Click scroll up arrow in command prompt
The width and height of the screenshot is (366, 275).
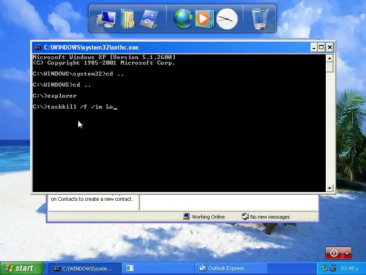[329, 58]
